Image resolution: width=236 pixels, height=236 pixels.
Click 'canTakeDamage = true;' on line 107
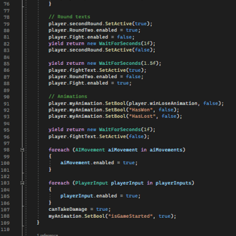click(79, 210)
